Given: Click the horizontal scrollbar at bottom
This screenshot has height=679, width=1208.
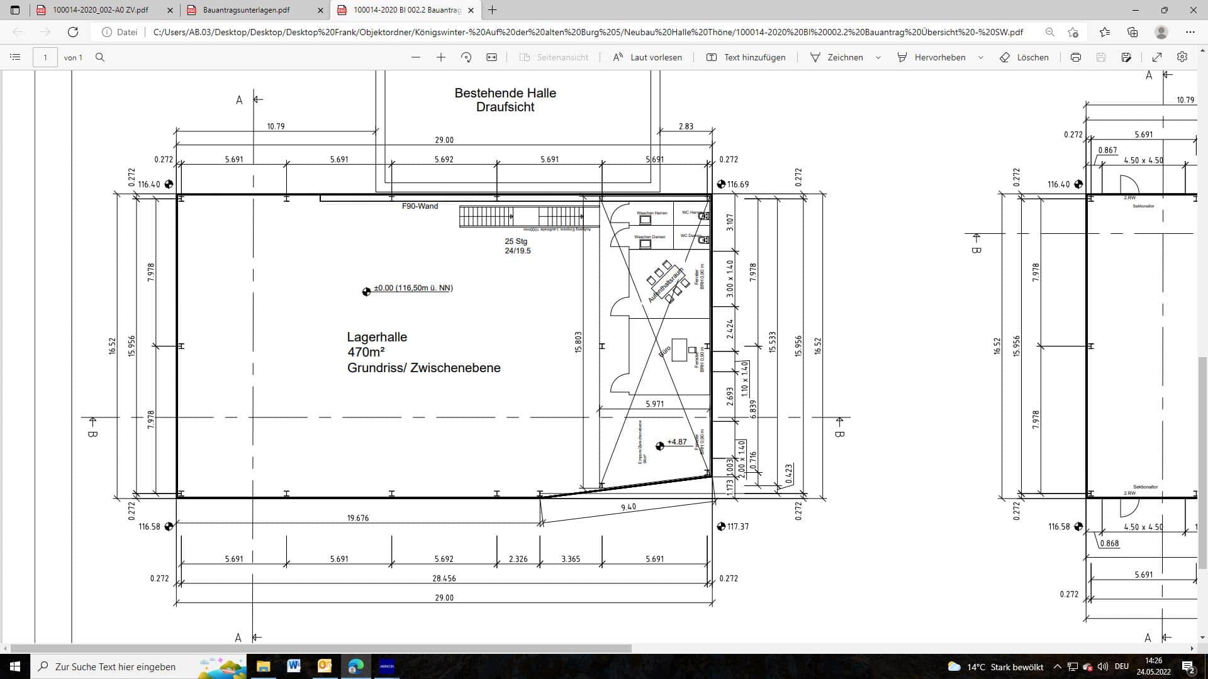Looking at the screenshot, I should pyautogui.click(x=321, y=648).
